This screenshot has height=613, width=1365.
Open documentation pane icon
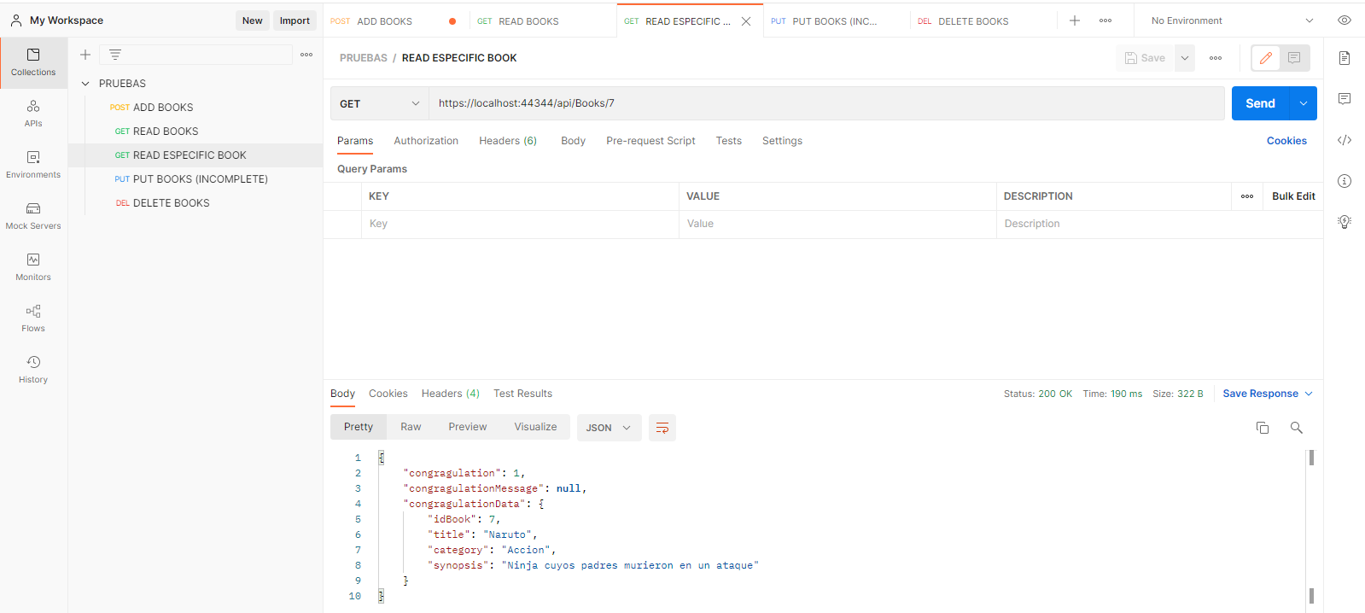[1345, 58]
